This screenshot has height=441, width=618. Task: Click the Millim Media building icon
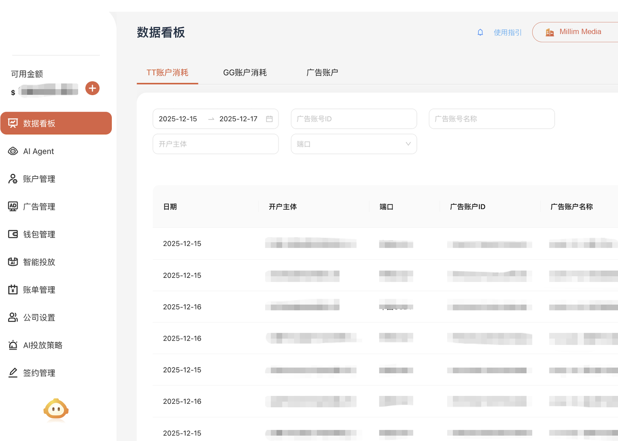549,32
